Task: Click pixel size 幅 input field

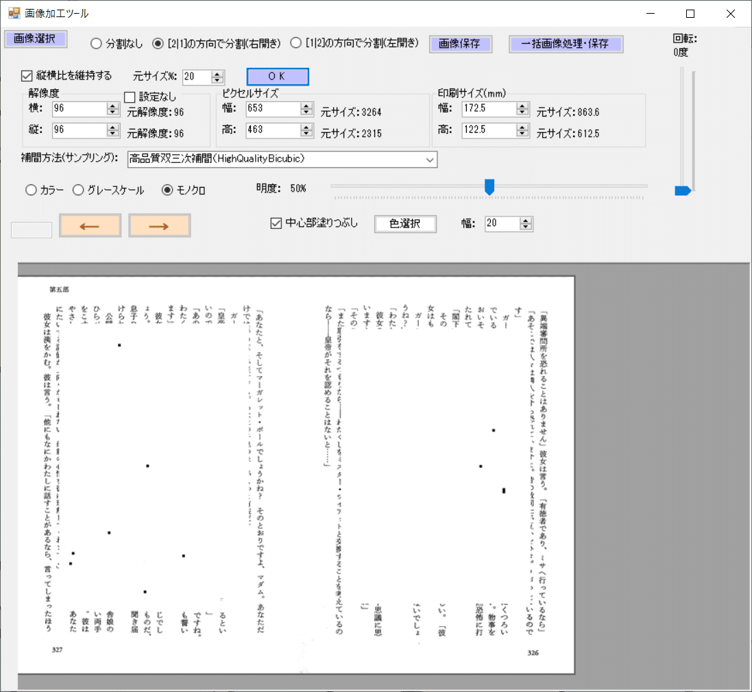Action: 274,109
